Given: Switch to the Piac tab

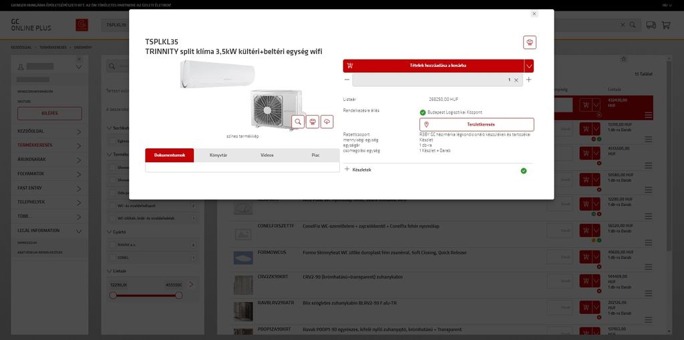Looking at the screenshot, I should (x=315, y=156).
